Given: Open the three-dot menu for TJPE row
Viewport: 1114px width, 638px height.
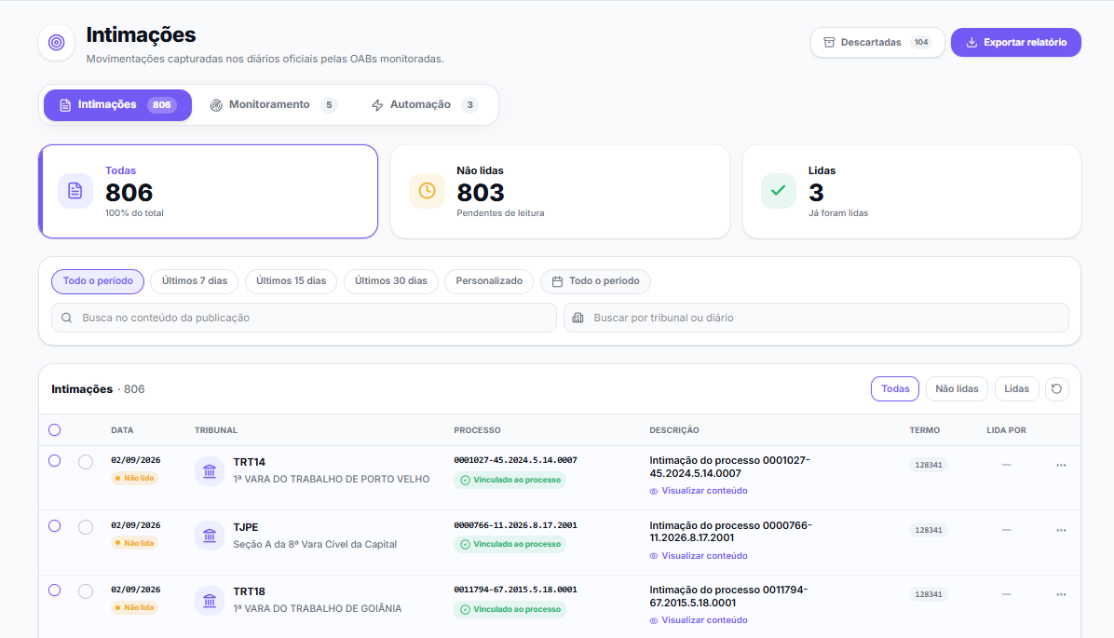Looking at the screenshot, I should [x=1061, y=531].
